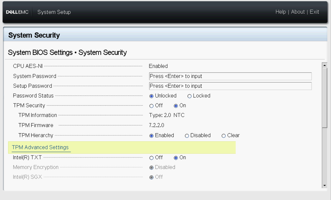Turn Intel(R) TXT On
Screen dimensions: 331x200
click(176, 158)
